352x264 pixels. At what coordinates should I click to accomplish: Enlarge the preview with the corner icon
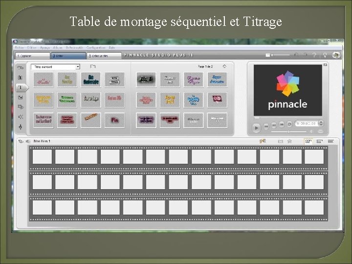pos(325,65)
